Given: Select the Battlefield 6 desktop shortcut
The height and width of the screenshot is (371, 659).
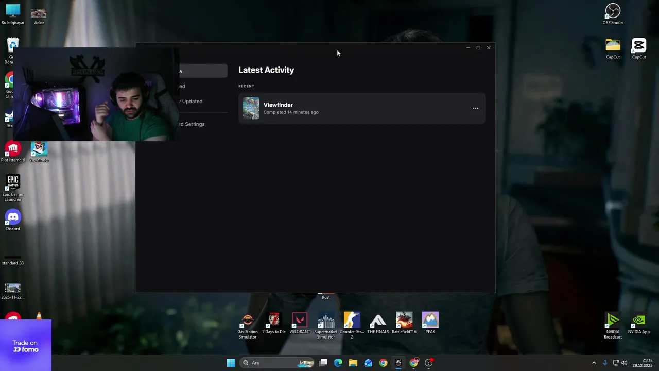Looking at the screenshot, I should (x=404, y=324).
